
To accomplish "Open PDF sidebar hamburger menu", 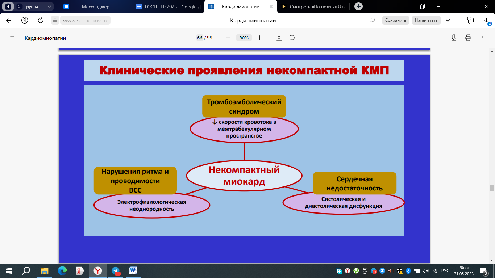I will click(12, 38).
